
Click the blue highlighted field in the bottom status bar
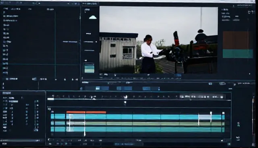pos(125,144)
